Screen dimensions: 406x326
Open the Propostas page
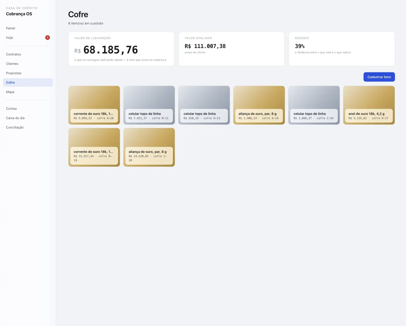tap(28, 73)
